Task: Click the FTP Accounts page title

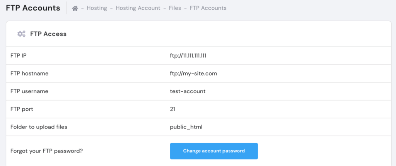Action: 33,8
